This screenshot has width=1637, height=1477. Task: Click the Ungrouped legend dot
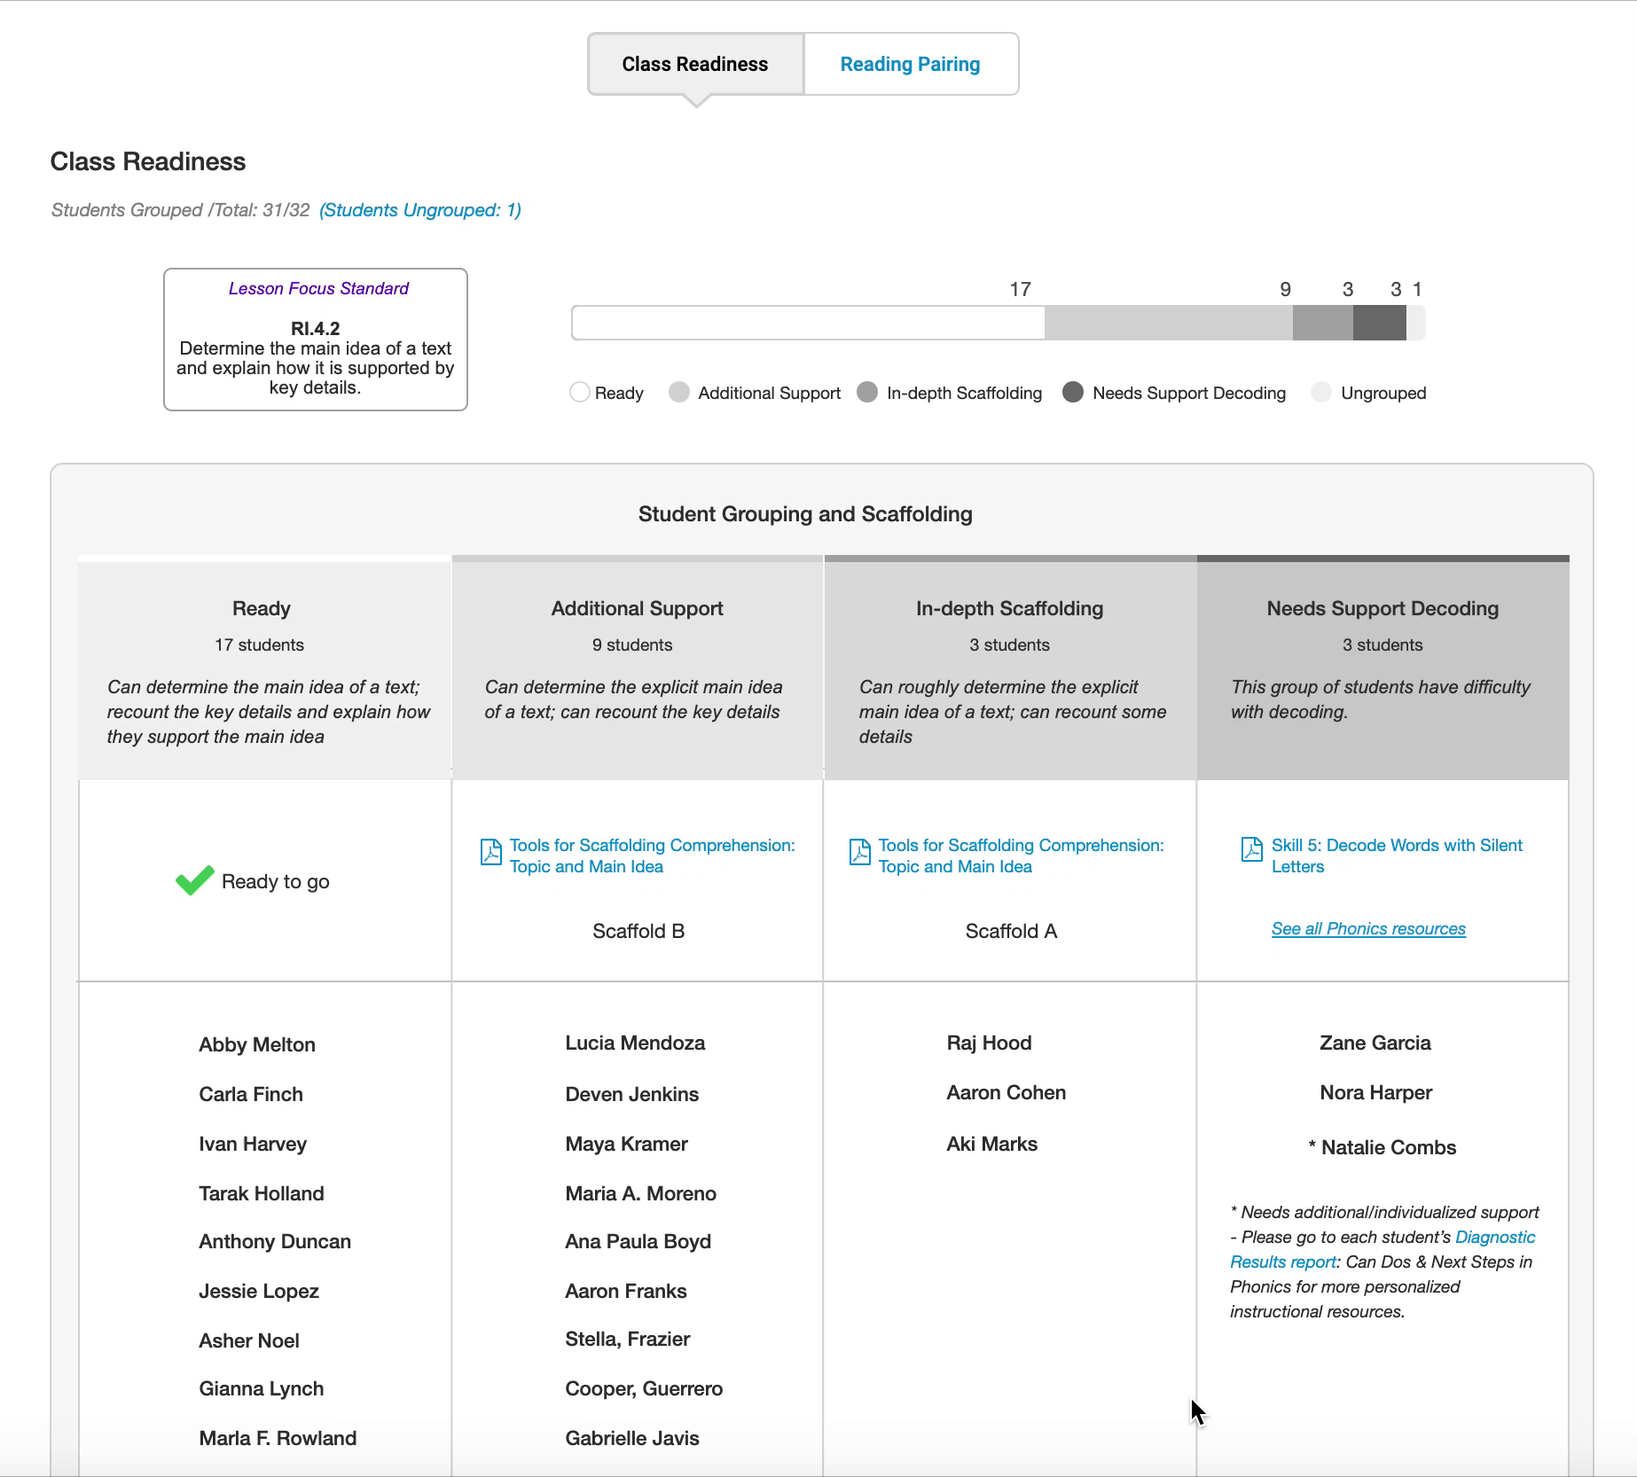(1321, 393)
